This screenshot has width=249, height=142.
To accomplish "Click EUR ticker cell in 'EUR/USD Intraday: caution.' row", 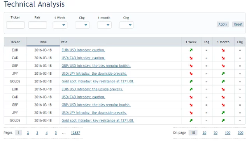I will coord(15,50).
